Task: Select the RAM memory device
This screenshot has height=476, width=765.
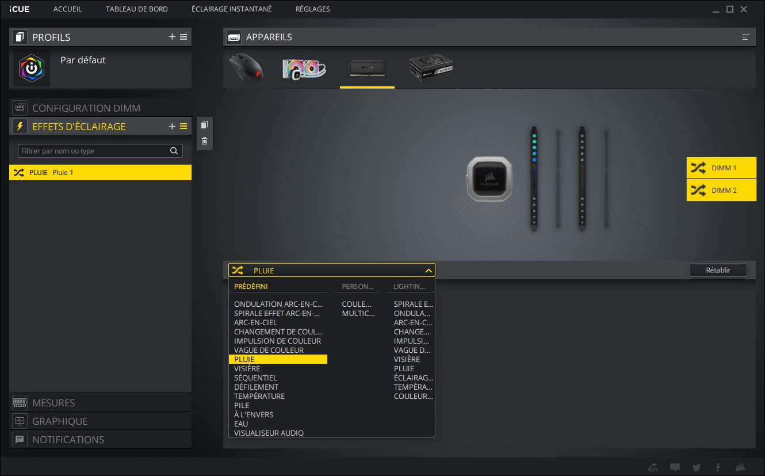Action: pos(367,68)
